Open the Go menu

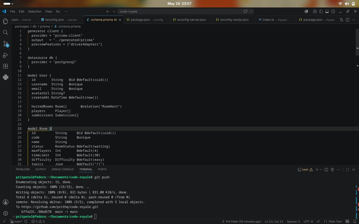[x=58, y=11]
